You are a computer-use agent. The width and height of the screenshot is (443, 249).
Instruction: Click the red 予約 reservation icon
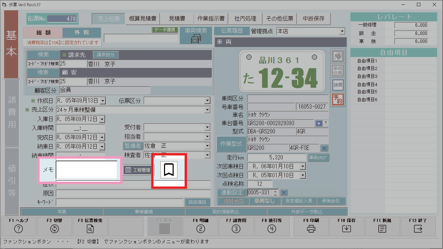(x=338, y=99)
